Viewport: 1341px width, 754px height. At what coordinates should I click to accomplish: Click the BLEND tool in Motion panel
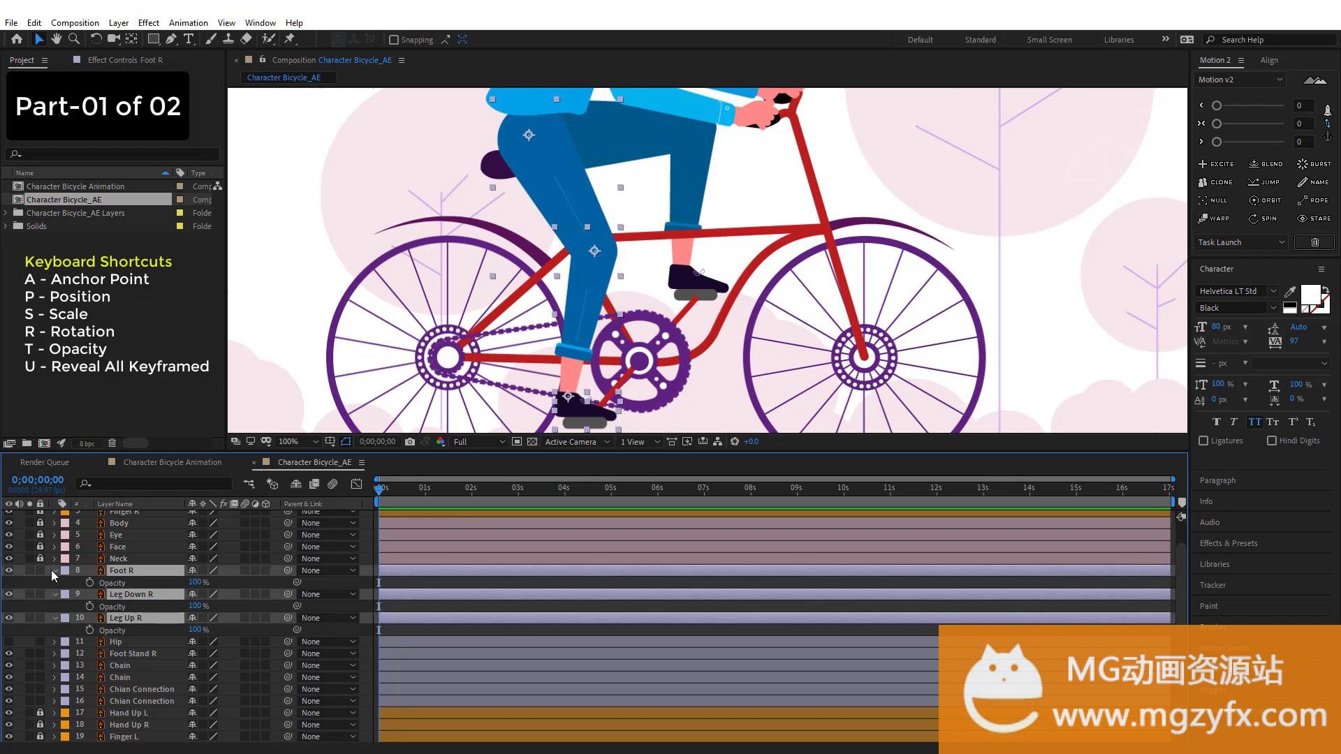[1266, 164]
